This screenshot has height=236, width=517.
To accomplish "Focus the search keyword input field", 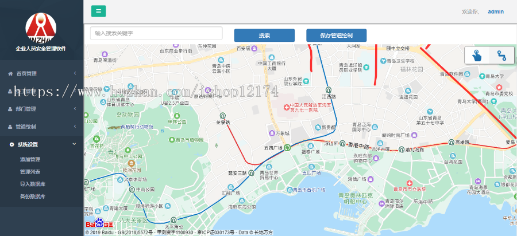I will pos(157,33).
